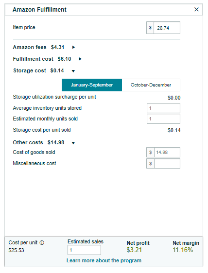This screenshot has height=273, width=208.
Task: Click the dollar sign beside Miscellaneous cost
Action: [150, 164]
